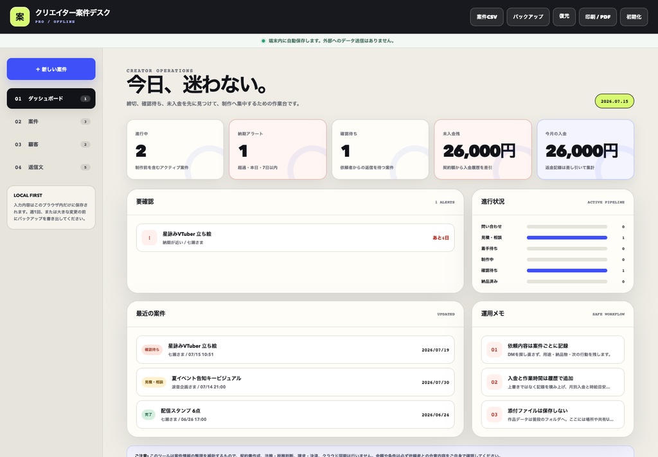658x457 pixels.
Task: Click the 1 ALERTS label in 要確認
Action: [x=445, y=202]
